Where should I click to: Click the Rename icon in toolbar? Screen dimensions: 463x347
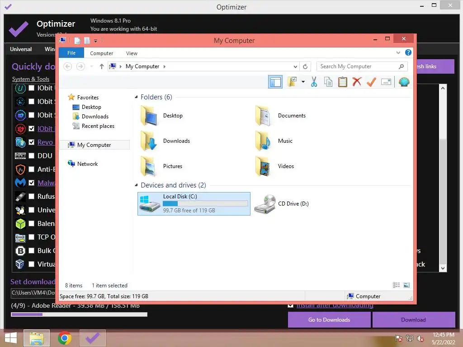[386, 82]
